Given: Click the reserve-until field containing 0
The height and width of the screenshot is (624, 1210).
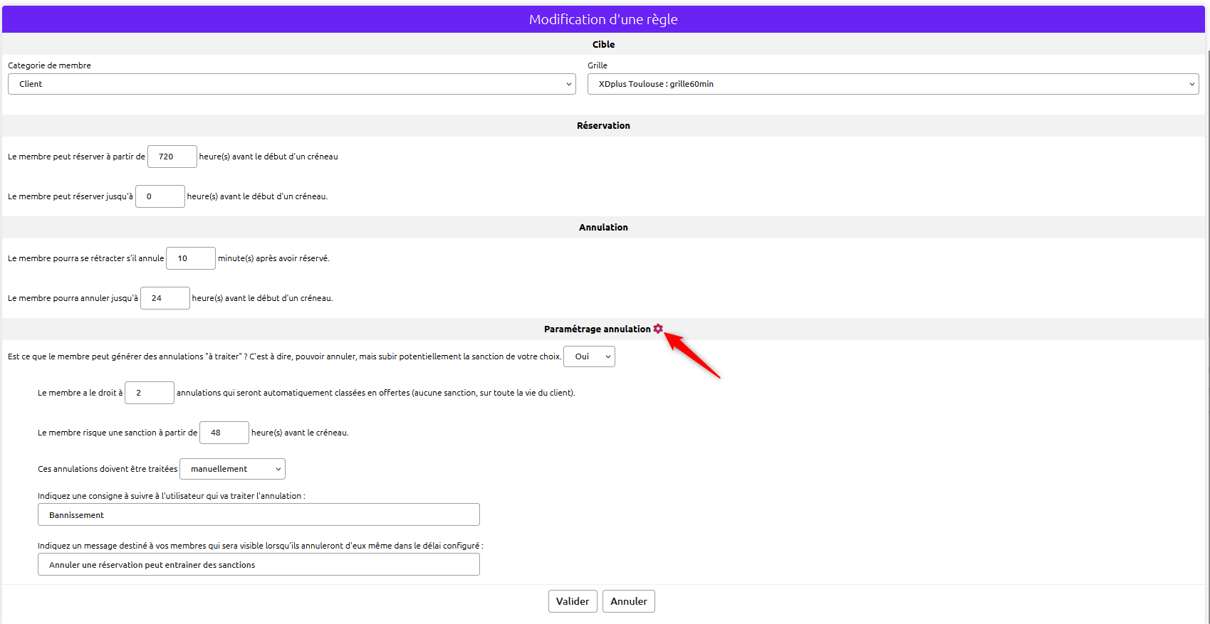Looking at the screenshot, I should tap(160, 196).
